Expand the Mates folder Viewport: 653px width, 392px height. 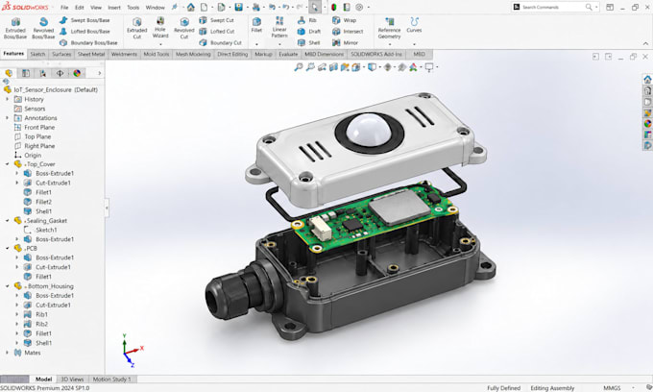7,353
